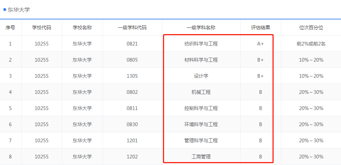
Task: Click the 20%~30% cell for 环境科学与工程
Action: (311, 124)
